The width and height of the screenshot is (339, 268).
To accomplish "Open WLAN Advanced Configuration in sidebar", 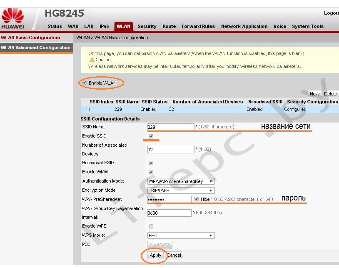I will click(36, 48).
